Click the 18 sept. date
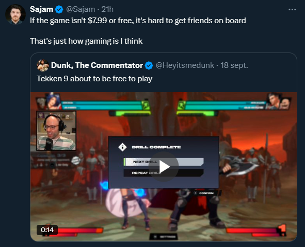The image size is (305, 247). 234,65
